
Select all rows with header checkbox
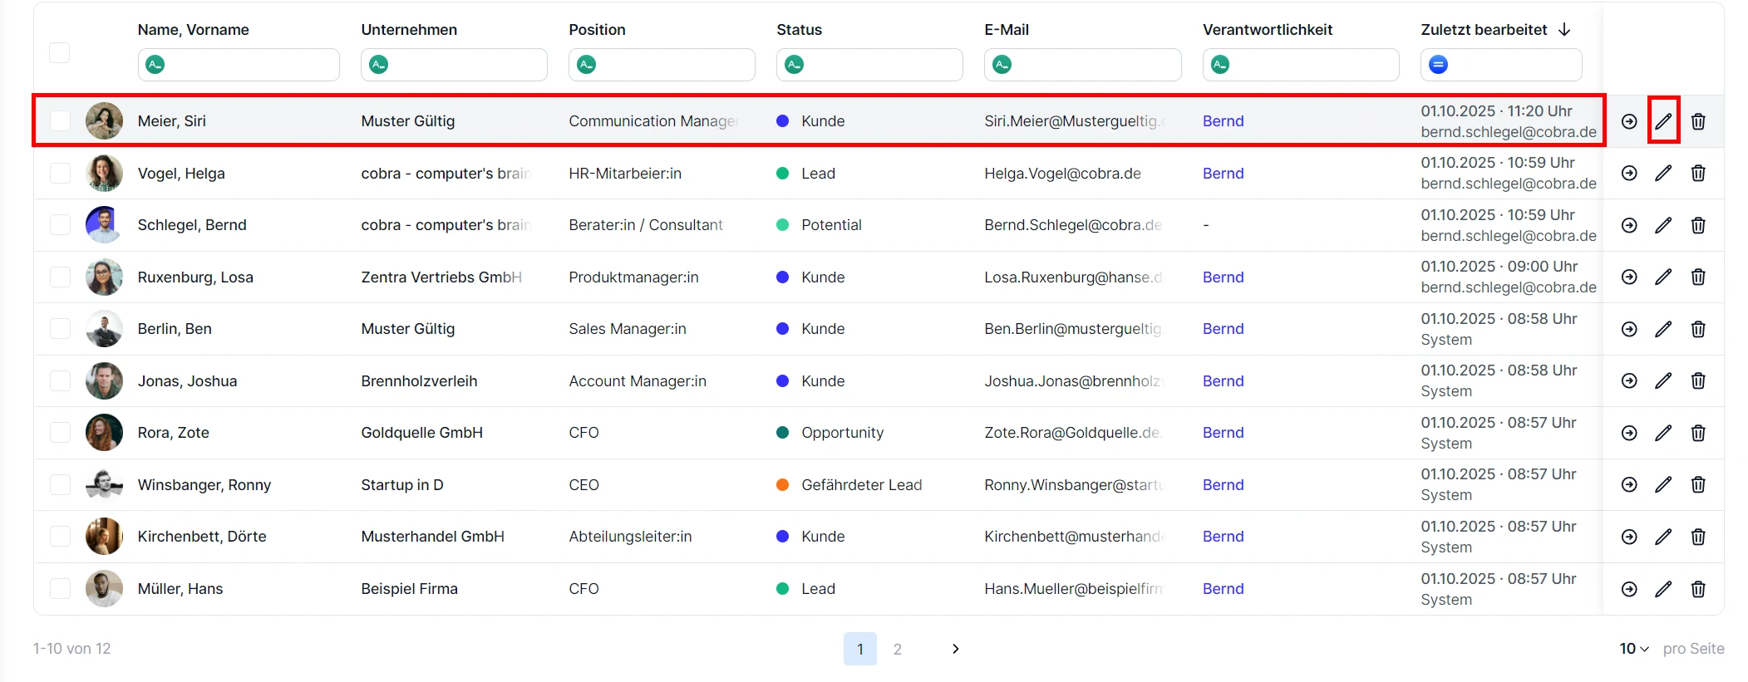pos(60,52)
